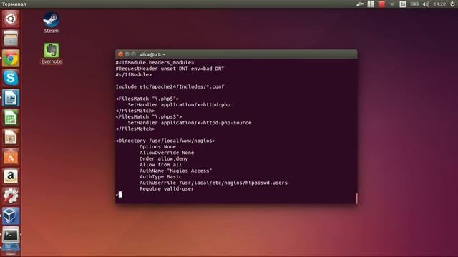Click the 'AuthName "Nagios Access"' line
Image resolution: width=458 pixels, height=257 pixels.
click(x=176, y=171)
